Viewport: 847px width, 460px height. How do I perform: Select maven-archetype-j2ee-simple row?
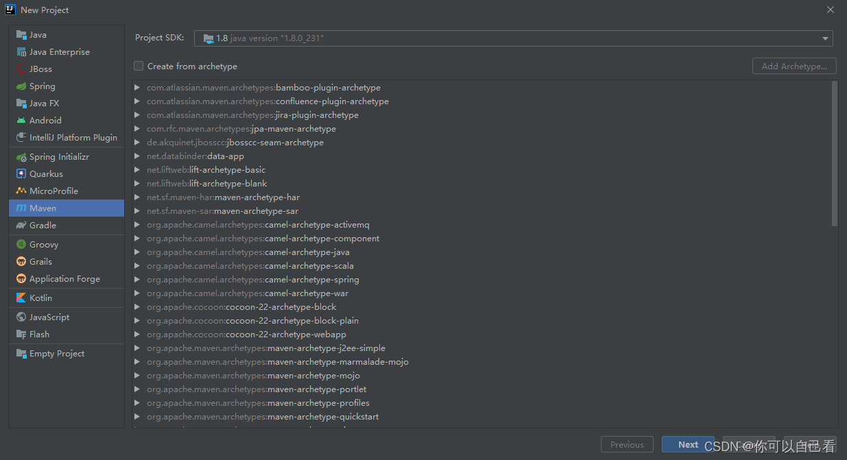click(x=481, y=348)
